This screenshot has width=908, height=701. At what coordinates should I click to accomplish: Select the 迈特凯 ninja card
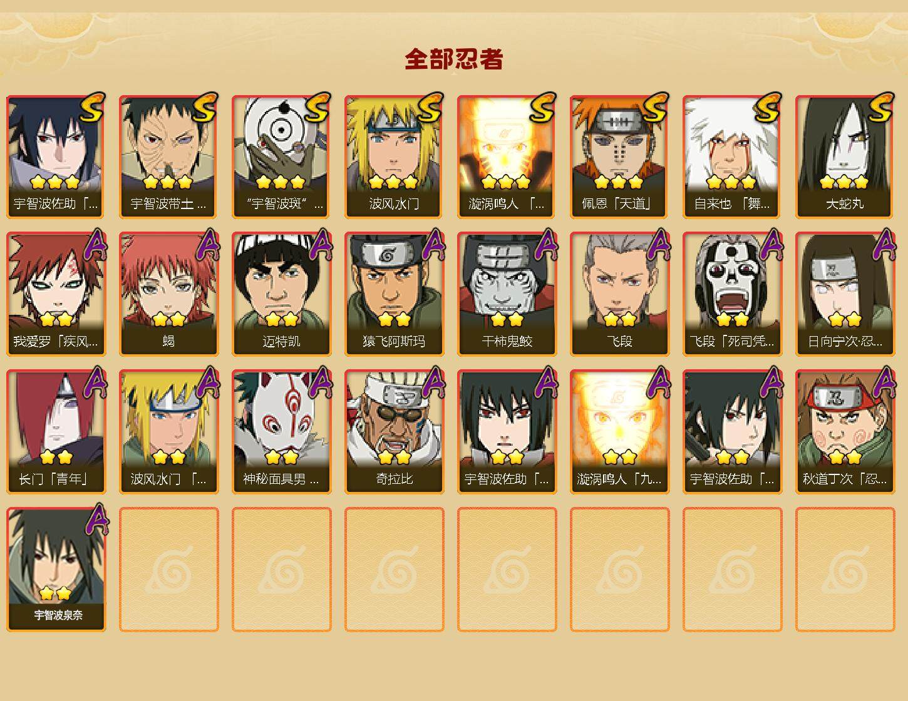[281, 294]
